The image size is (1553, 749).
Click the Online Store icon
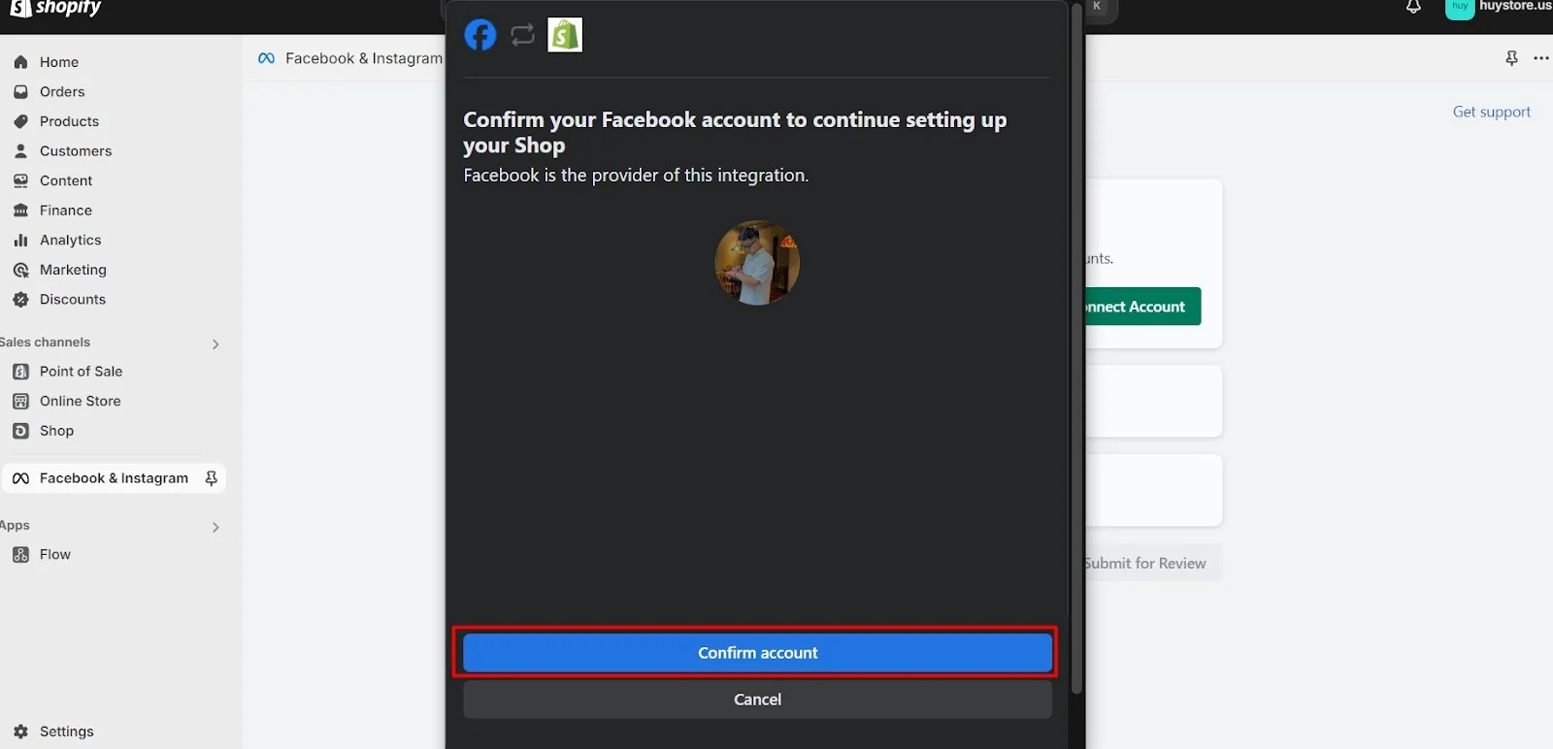pyautogui.click(x=20, y=402)
